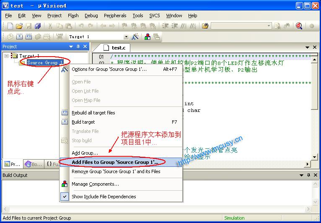Create a new file from toolbar
The width and height of the screenshot is (321, 223).
pos(10,26)
